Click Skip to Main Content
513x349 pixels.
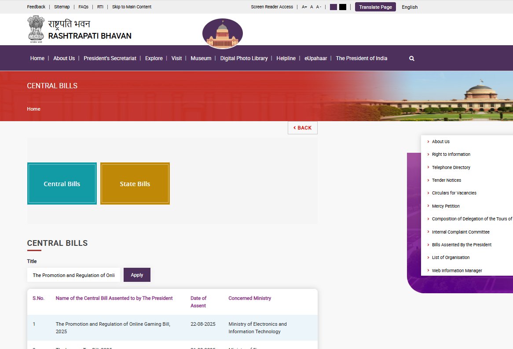point(132,7)
